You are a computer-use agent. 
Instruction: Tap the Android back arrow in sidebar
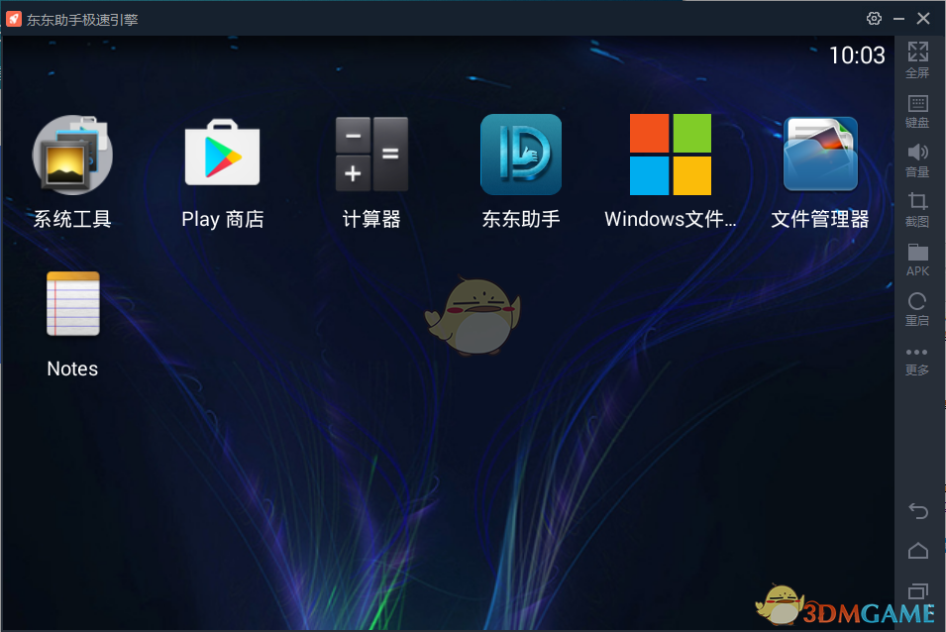click(x=918, y=511)
